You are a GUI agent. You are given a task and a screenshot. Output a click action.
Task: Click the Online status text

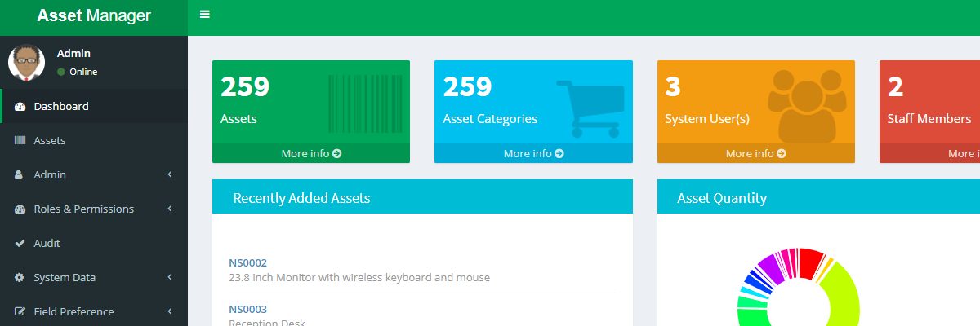[83, 72]
